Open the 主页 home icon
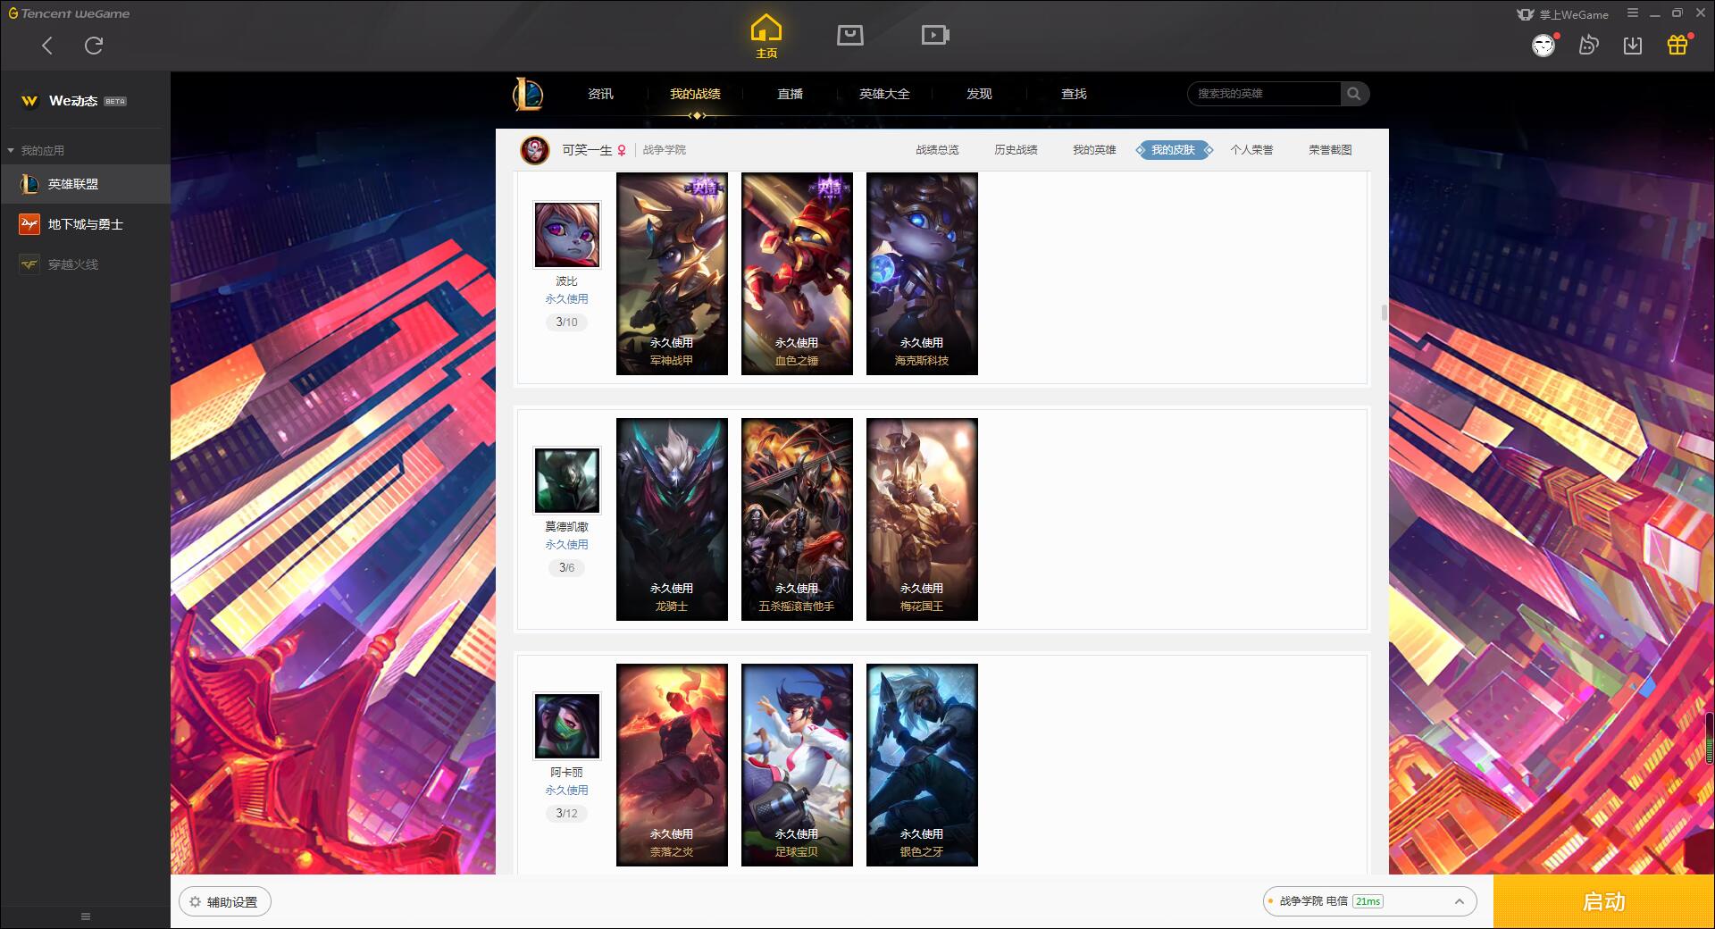 [x=766, y=36]
